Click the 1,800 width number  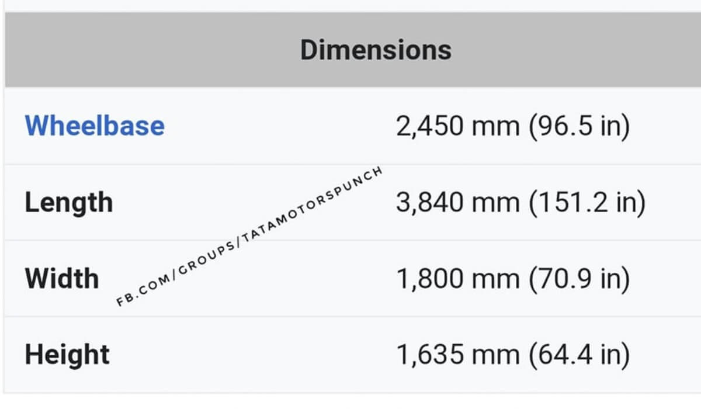click(x=429, y=279)
